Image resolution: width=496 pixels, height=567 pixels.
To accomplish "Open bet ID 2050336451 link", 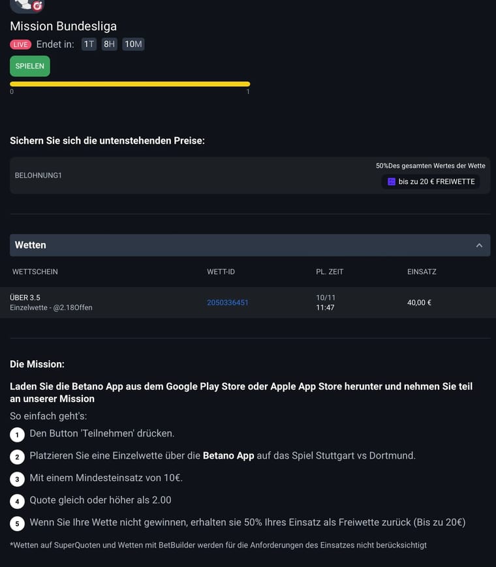I will 228,303.
